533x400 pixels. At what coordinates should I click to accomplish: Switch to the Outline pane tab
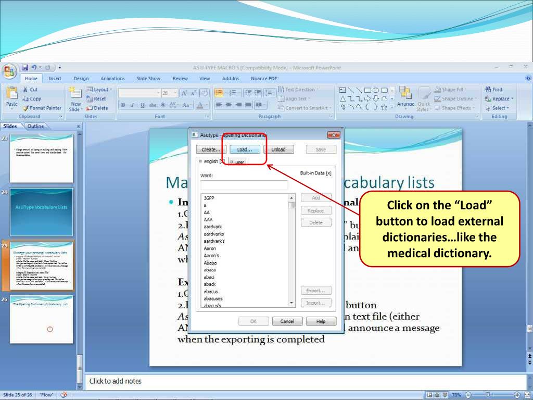[x=36, y=126]
